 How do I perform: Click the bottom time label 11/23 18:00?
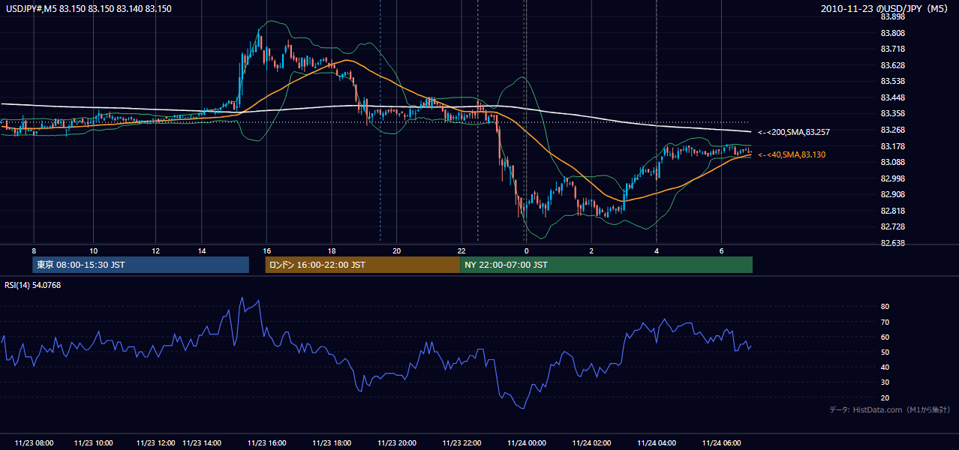[331, 442]
